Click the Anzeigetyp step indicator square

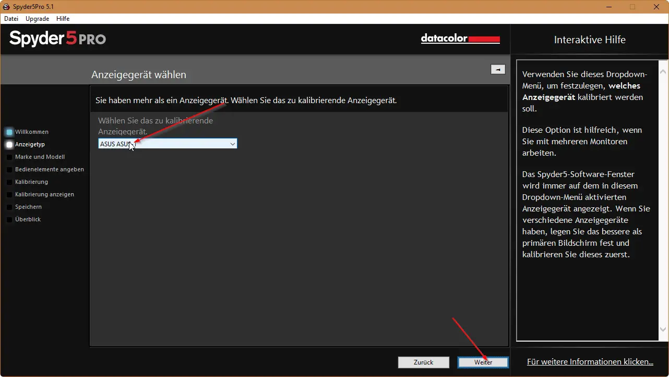point(9,145)
